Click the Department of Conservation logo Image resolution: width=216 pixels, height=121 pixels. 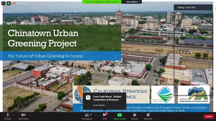[x=194, y=94]
